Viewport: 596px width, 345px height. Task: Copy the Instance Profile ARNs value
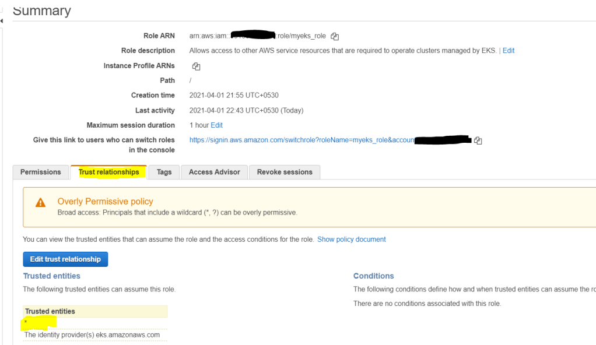[196, 66]
